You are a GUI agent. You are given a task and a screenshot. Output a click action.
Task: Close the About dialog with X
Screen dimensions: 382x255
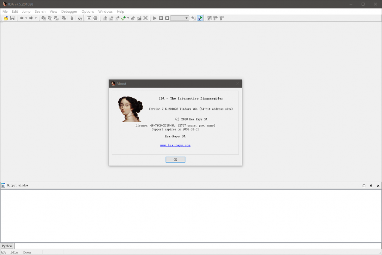(238, 84)
